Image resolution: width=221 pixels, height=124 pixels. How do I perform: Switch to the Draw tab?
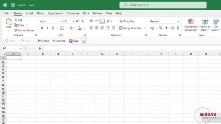point(40,13)
